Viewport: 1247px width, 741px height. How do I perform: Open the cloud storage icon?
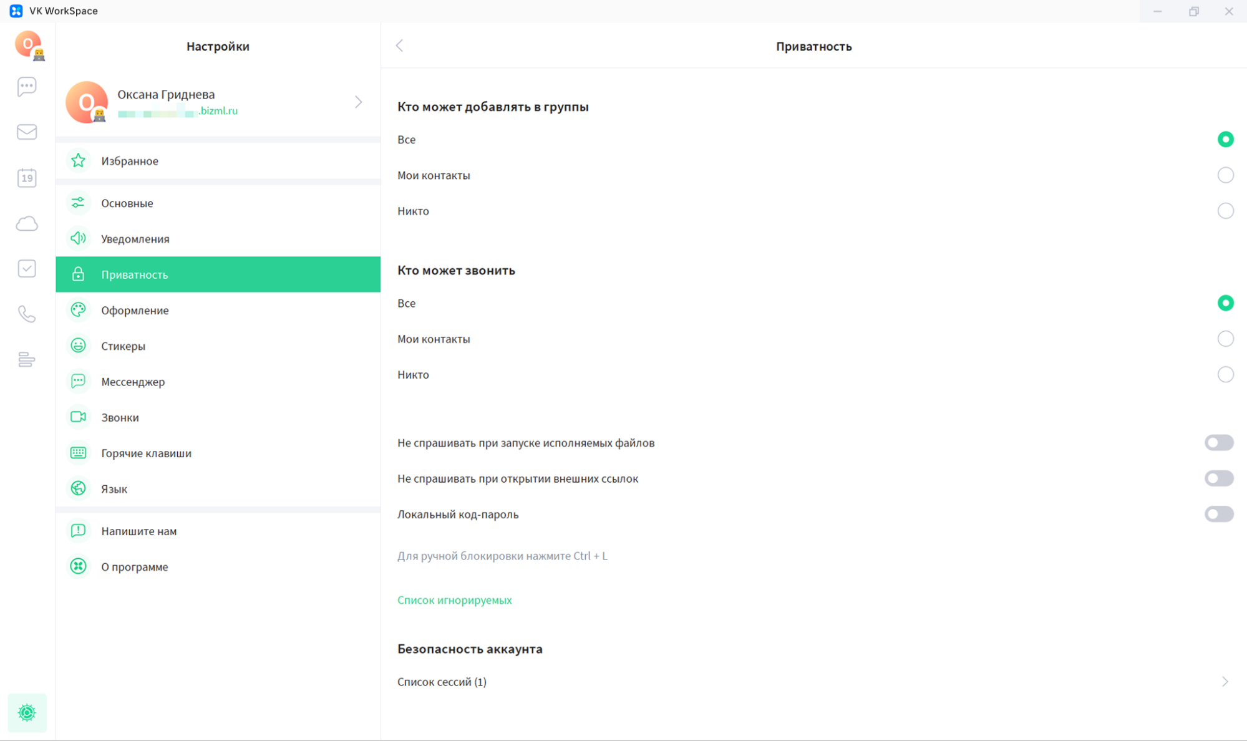pyautogui.click(x=27, y=223)
